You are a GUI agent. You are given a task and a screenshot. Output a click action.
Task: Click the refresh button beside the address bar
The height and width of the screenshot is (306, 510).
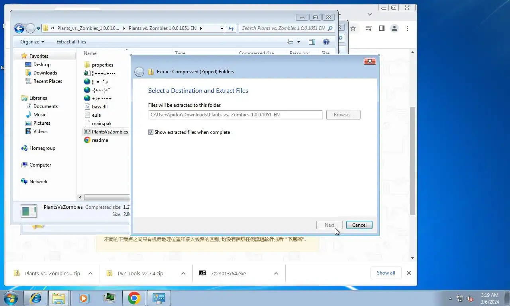[231, 28]
